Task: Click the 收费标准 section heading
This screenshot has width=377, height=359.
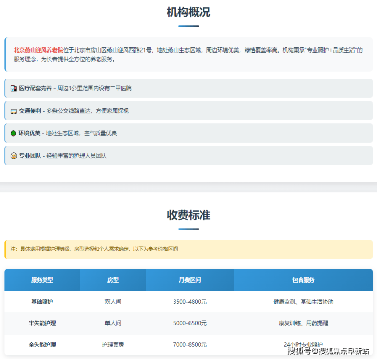Action: [188, 215]
